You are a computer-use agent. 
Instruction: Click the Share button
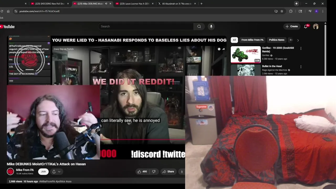pyautogui.click(x=168, y=172)
